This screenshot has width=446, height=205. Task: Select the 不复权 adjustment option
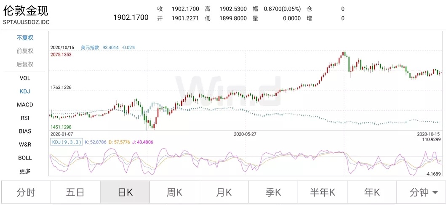(25, 37)
